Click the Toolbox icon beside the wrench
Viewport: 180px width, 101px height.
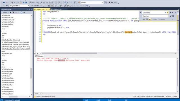tap(112, 3)
